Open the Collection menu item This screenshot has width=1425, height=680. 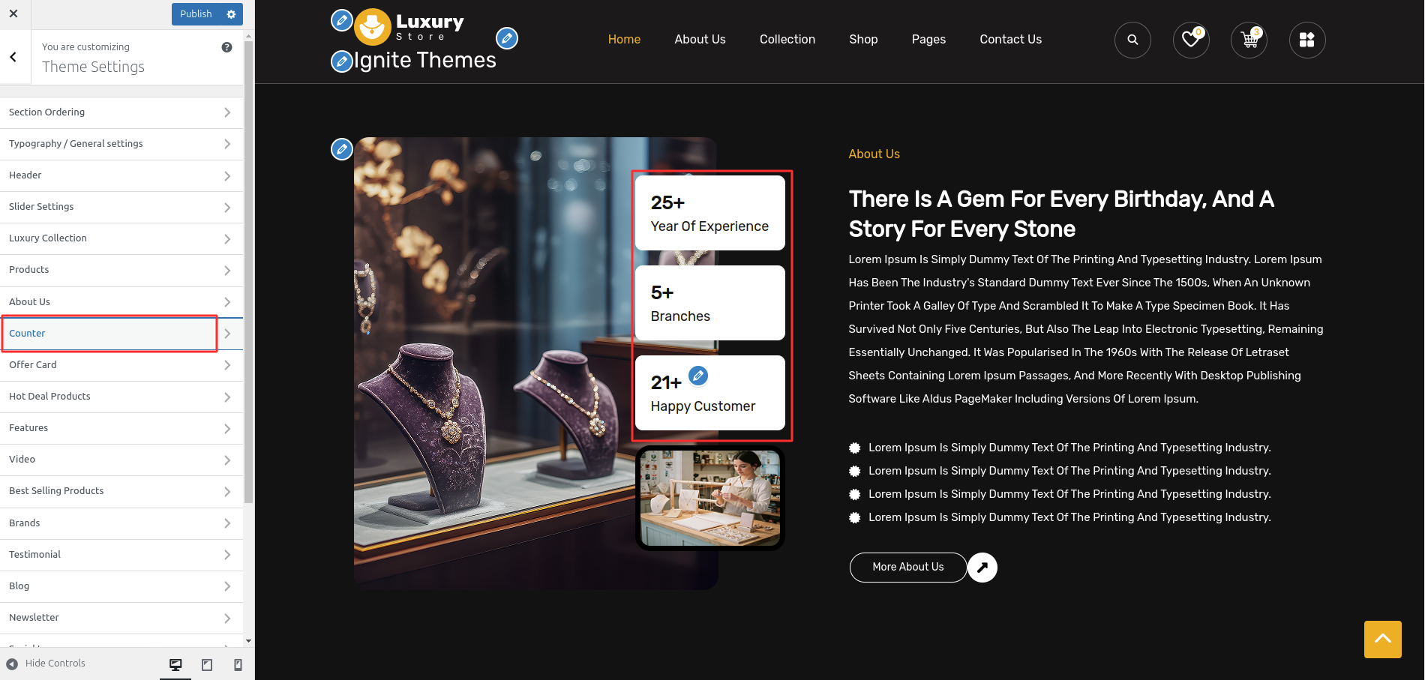[x=787, y=40]
